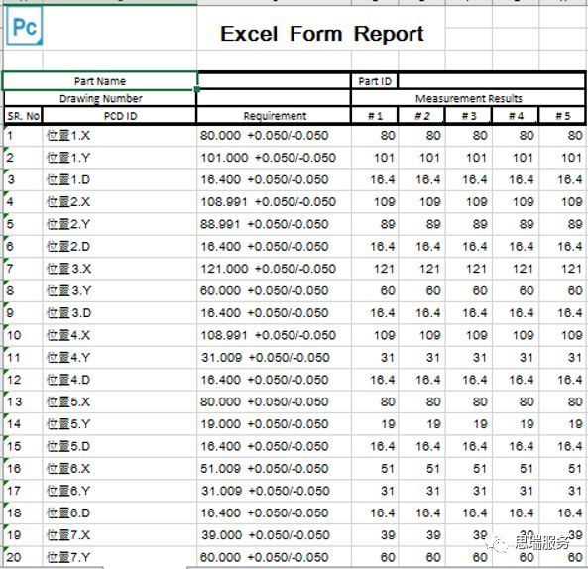Select the 位置6.D PCD ID cell

tap(120, 512)
